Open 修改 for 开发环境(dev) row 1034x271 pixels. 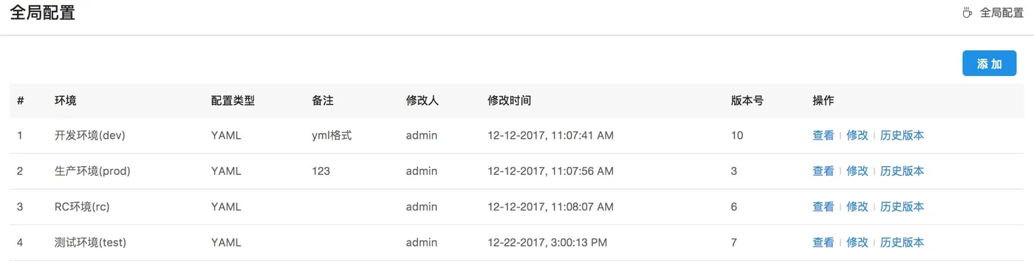[857, 136]
